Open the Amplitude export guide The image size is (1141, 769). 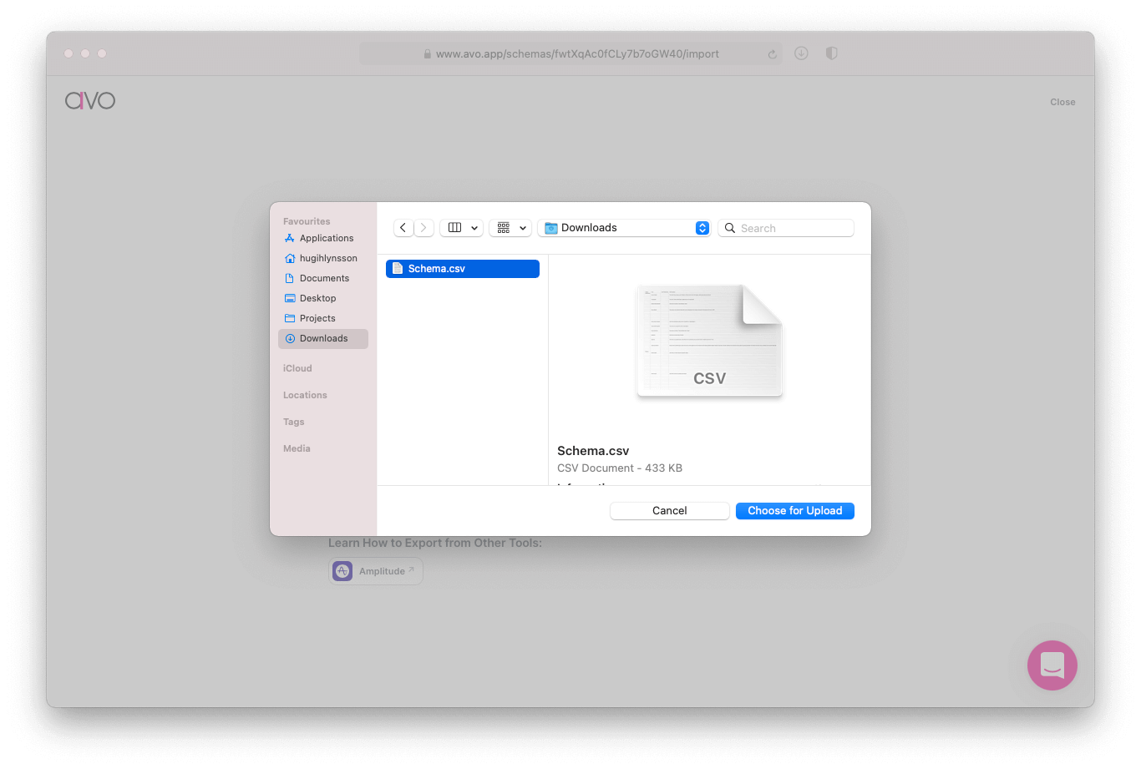coord(376,570)
